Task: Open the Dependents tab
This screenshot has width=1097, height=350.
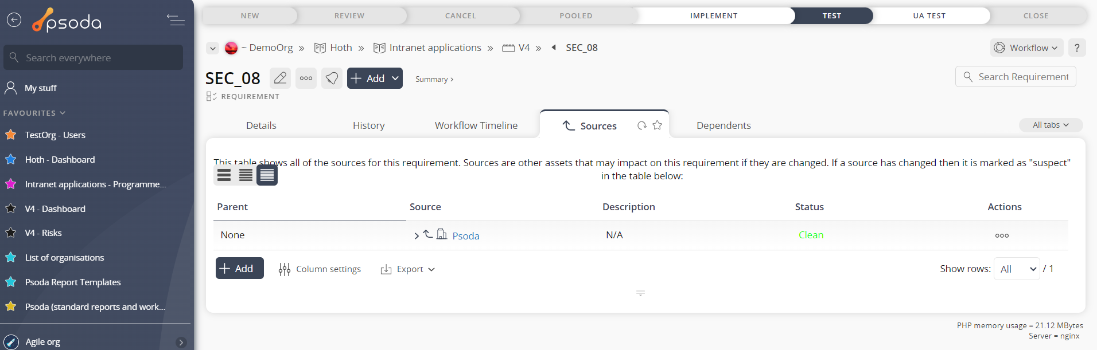Action: pyautogui.click(x=723, y=125)
